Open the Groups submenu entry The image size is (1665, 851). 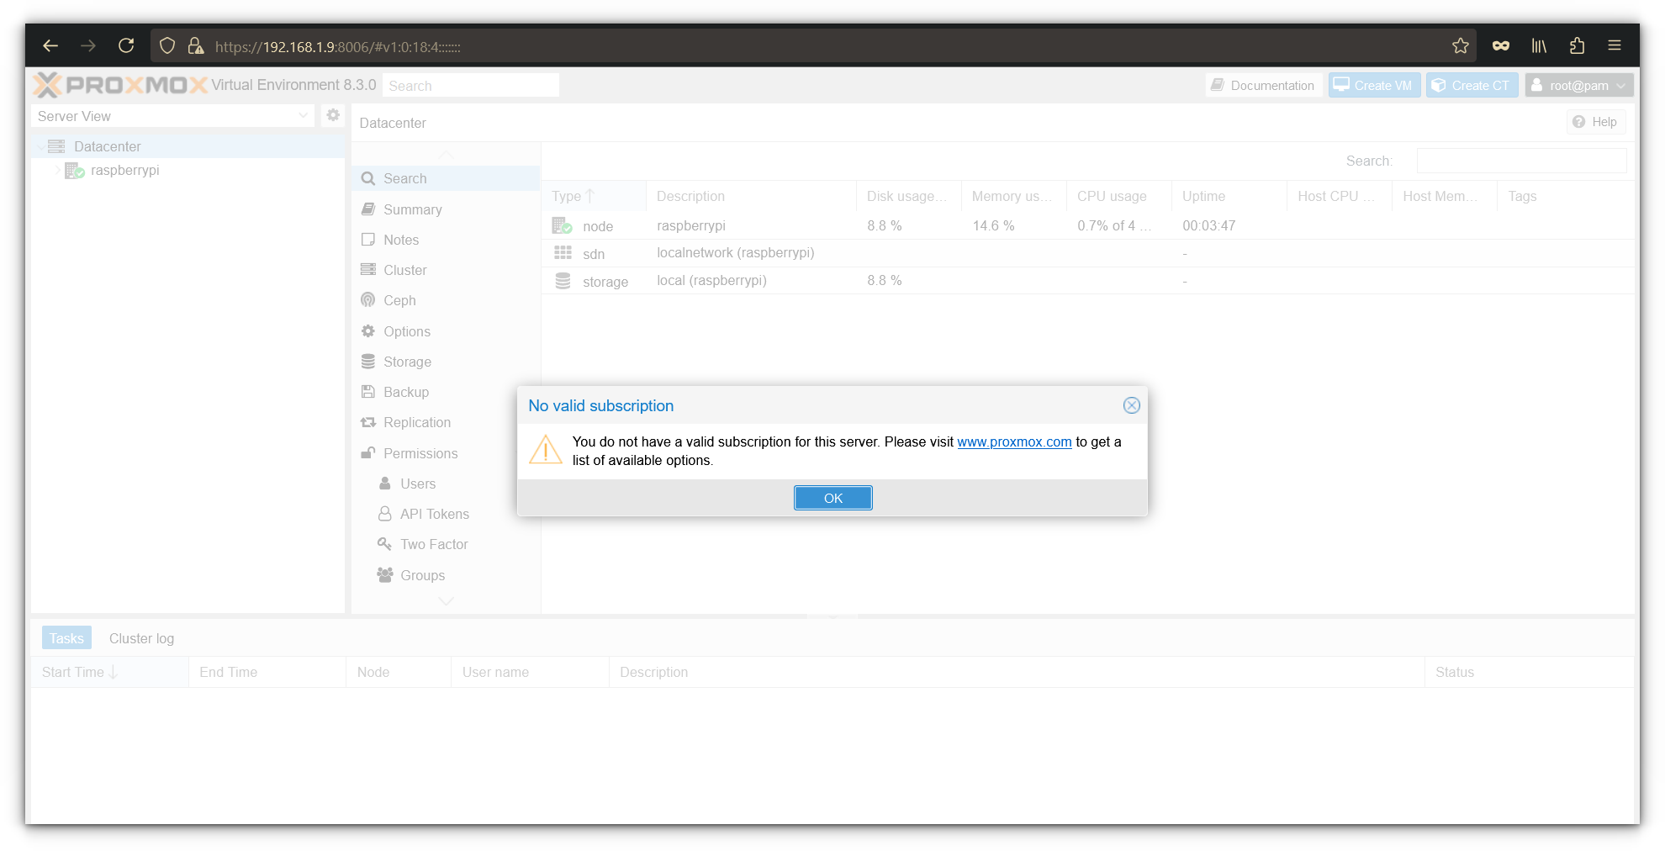tap(446, 575)
